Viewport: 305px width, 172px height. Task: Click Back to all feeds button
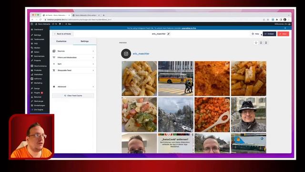pyautogui.click(x=62, y=34)
